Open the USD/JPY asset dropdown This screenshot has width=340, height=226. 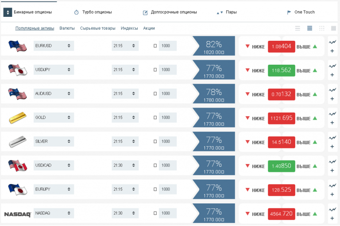click(x=54, y=70)
